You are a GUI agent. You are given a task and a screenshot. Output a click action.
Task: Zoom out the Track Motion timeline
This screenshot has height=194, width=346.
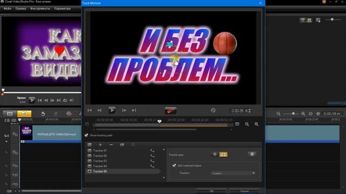pos(247,124)
